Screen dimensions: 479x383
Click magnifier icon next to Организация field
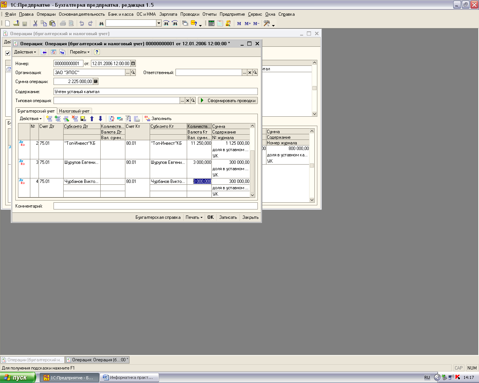[x=133, y=73]
